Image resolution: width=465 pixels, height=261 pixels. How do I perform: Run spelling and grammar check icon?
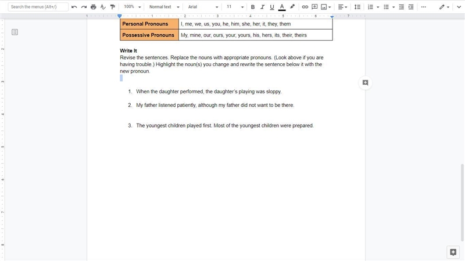pyautogui.click(x=103, y=7)
